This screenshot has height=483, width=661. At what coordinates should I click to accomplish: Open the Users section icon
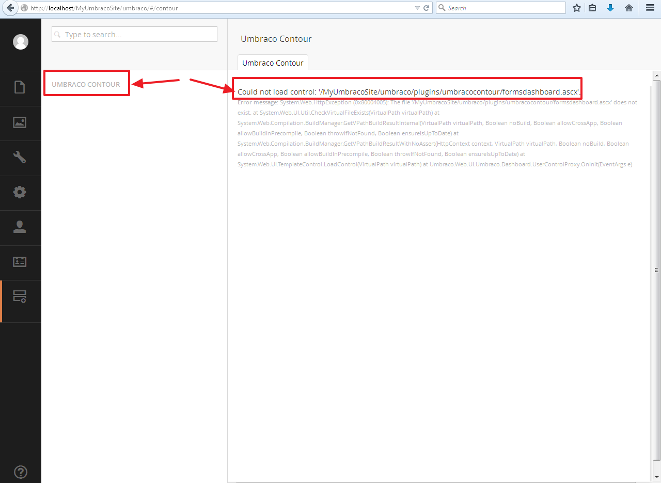20,227
